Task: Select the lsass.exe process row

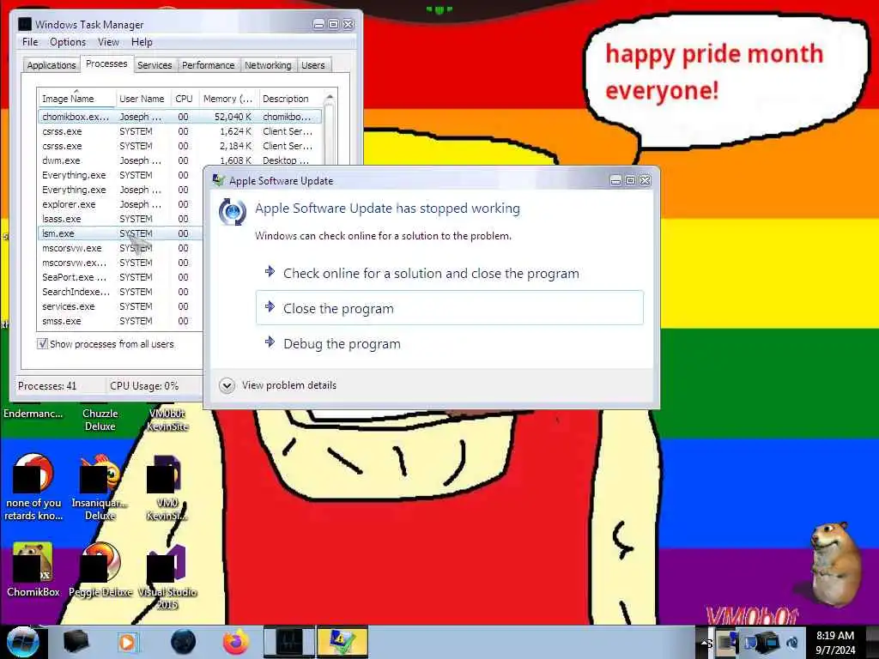Action: [120, 219]
